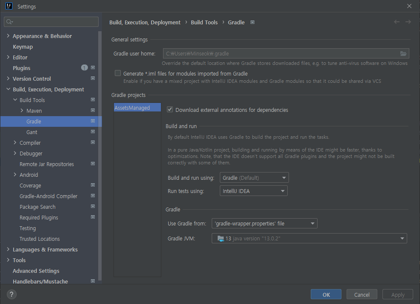Close the Settings dialog window

click(409, 6)
